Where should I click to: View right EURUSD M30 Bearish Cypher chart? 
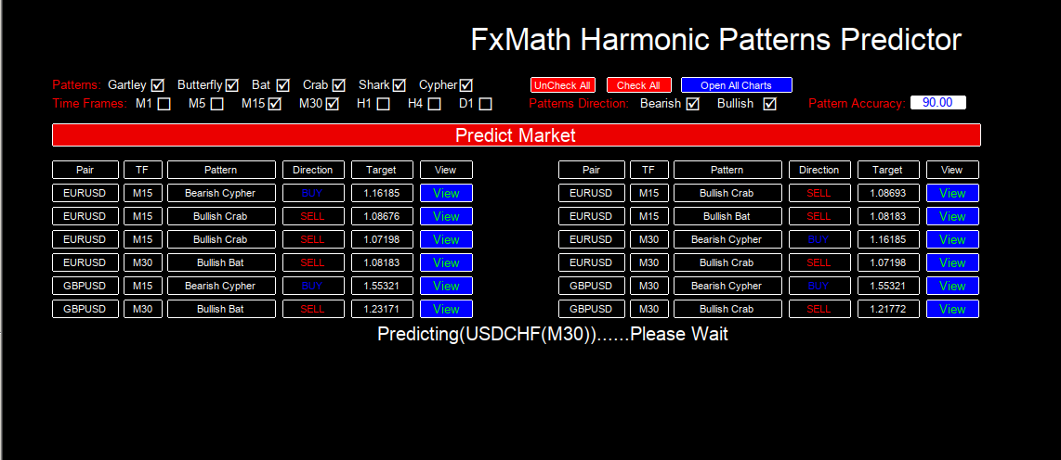[x=952, y=240]
